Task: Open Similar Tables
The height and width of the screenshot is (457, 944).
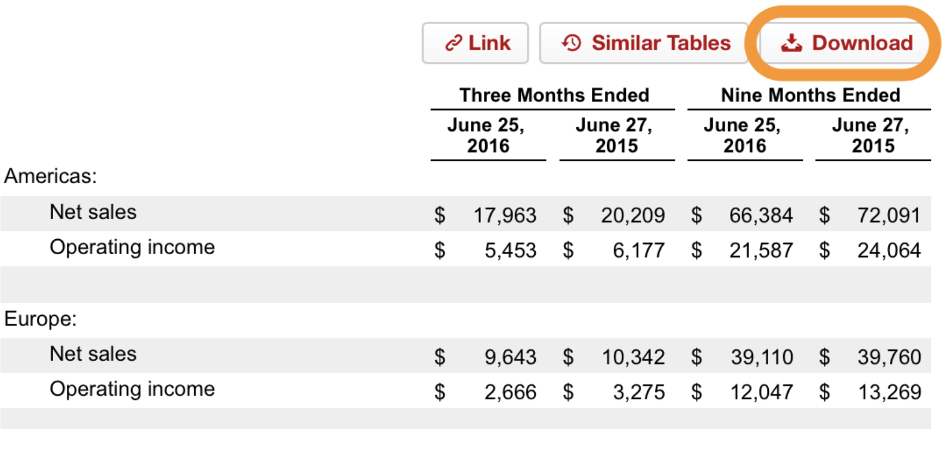Action: pyautogui.click(x=660, y=43)
